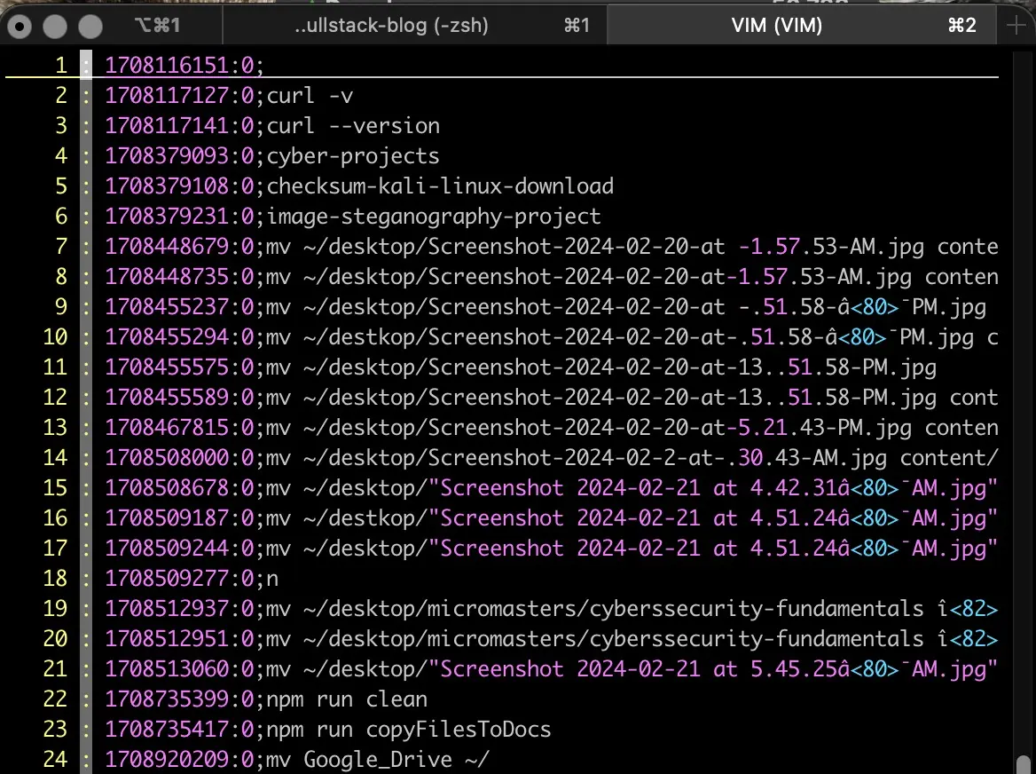Click 'cyberssecurity-fundamentals' on line 19
Viewport: 1036px width, 774px height.
pyautogui.click(x=757, y=608)
